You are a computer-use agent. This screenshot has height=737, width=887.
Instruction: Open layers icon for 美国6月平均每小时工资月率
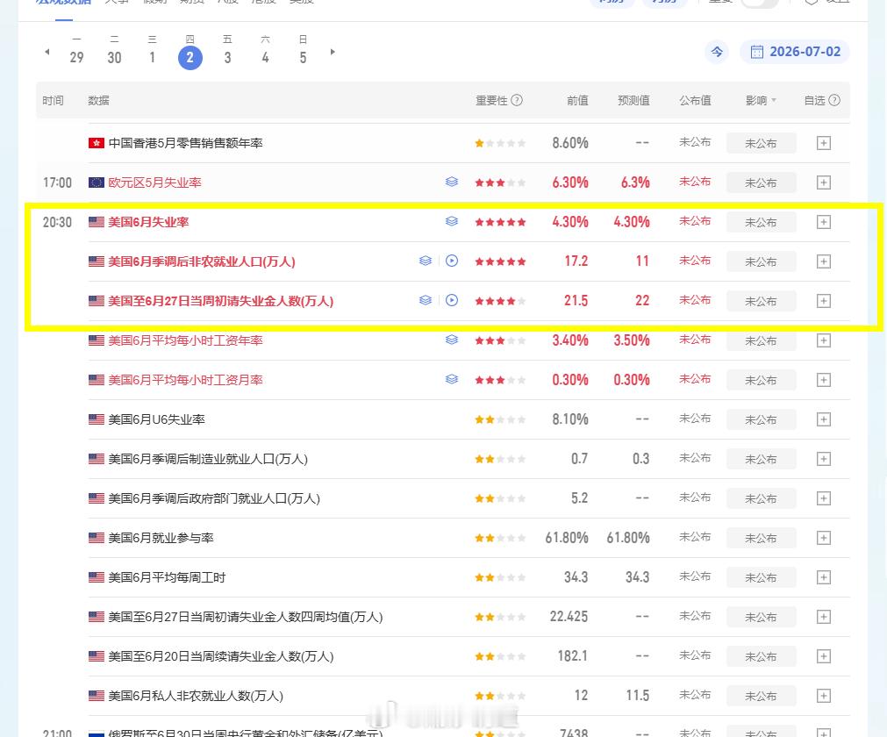tap(452, 380)
